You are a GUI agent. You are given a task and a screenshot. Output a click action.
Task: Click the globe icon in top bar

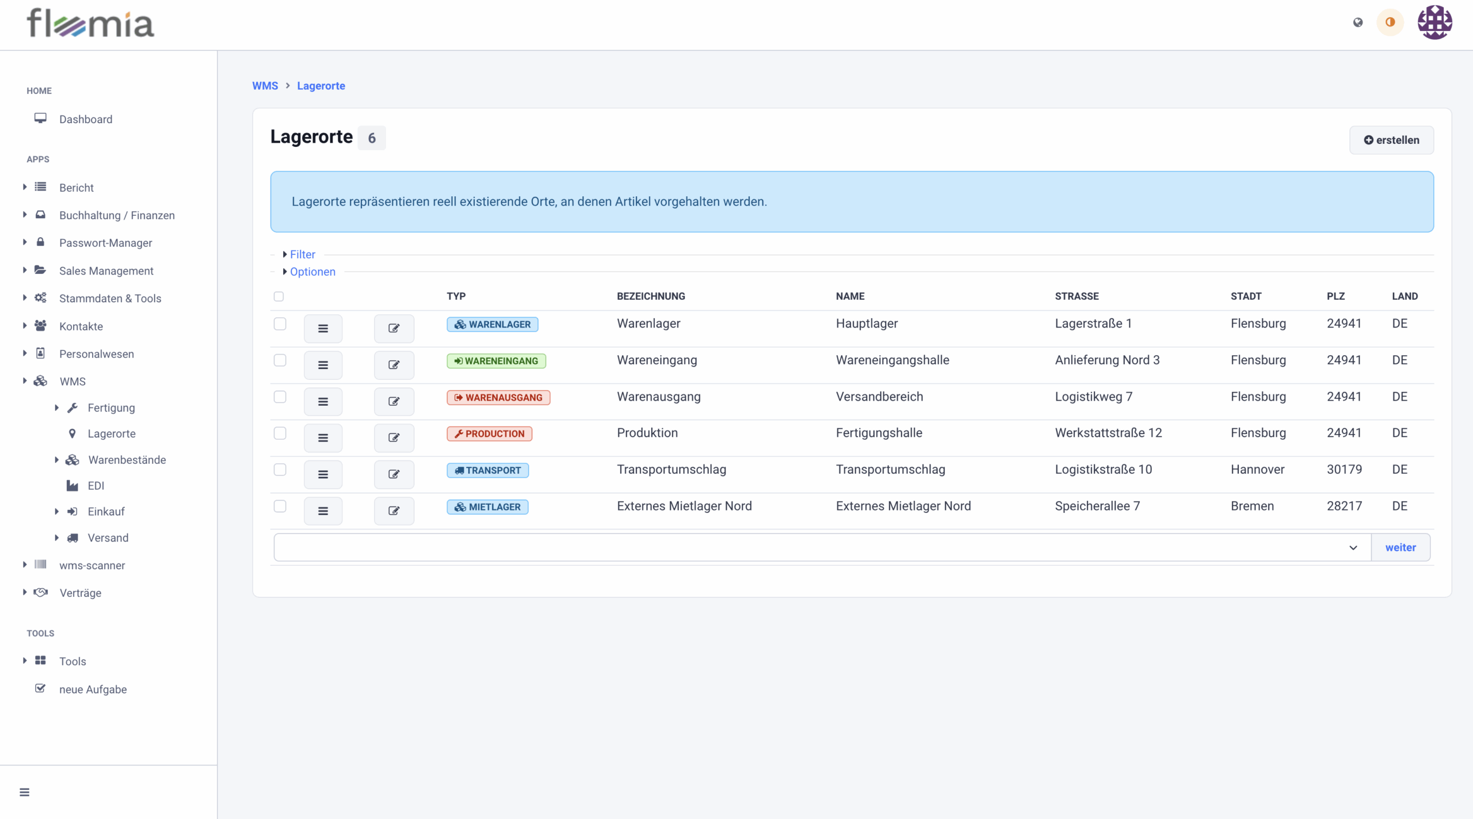pos(1358,22)
